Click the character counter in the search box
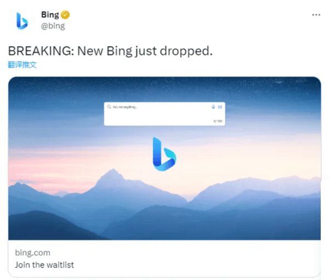Viewport: 329px width, 280px height. [x=218, y=121]
